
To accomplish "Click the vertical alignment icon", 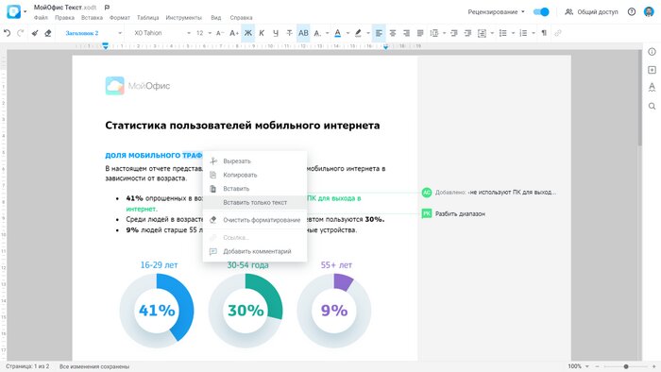I will [482, 33].
